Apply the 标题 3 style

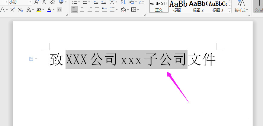218,6
